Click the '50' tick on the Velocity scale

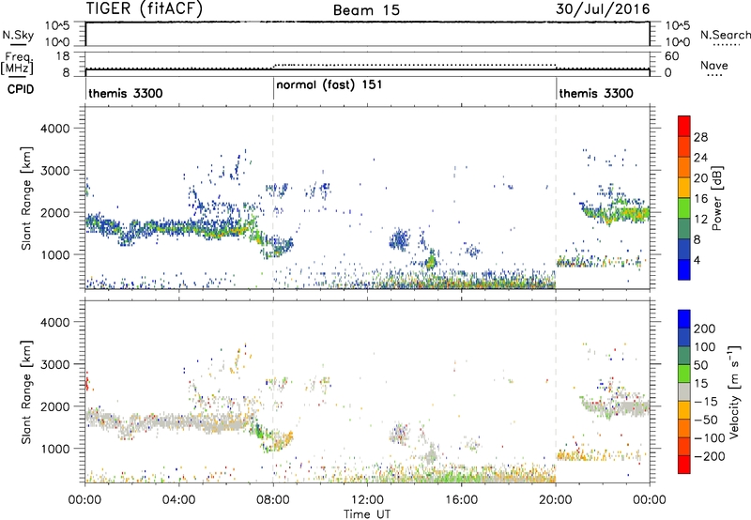tap(700, 365)
